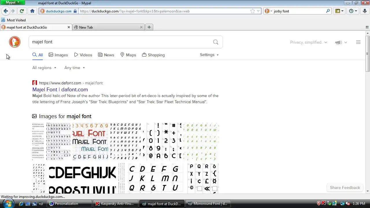Open Images for majel font heading

tap(65, 116)
